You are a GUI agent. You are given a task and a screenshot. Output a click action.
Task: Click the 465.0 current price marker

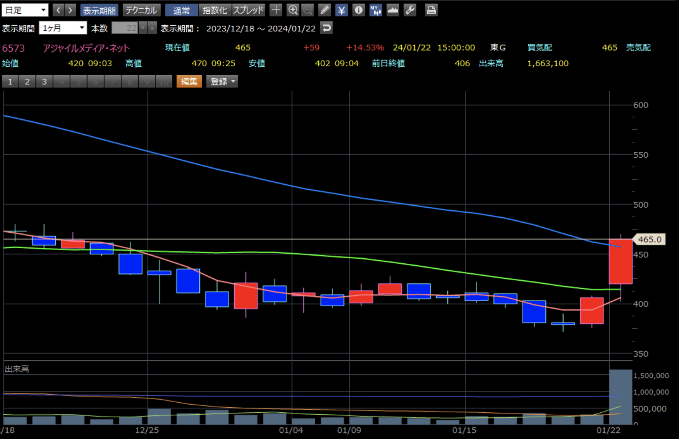pyautogui.click(x=649, y=240)
